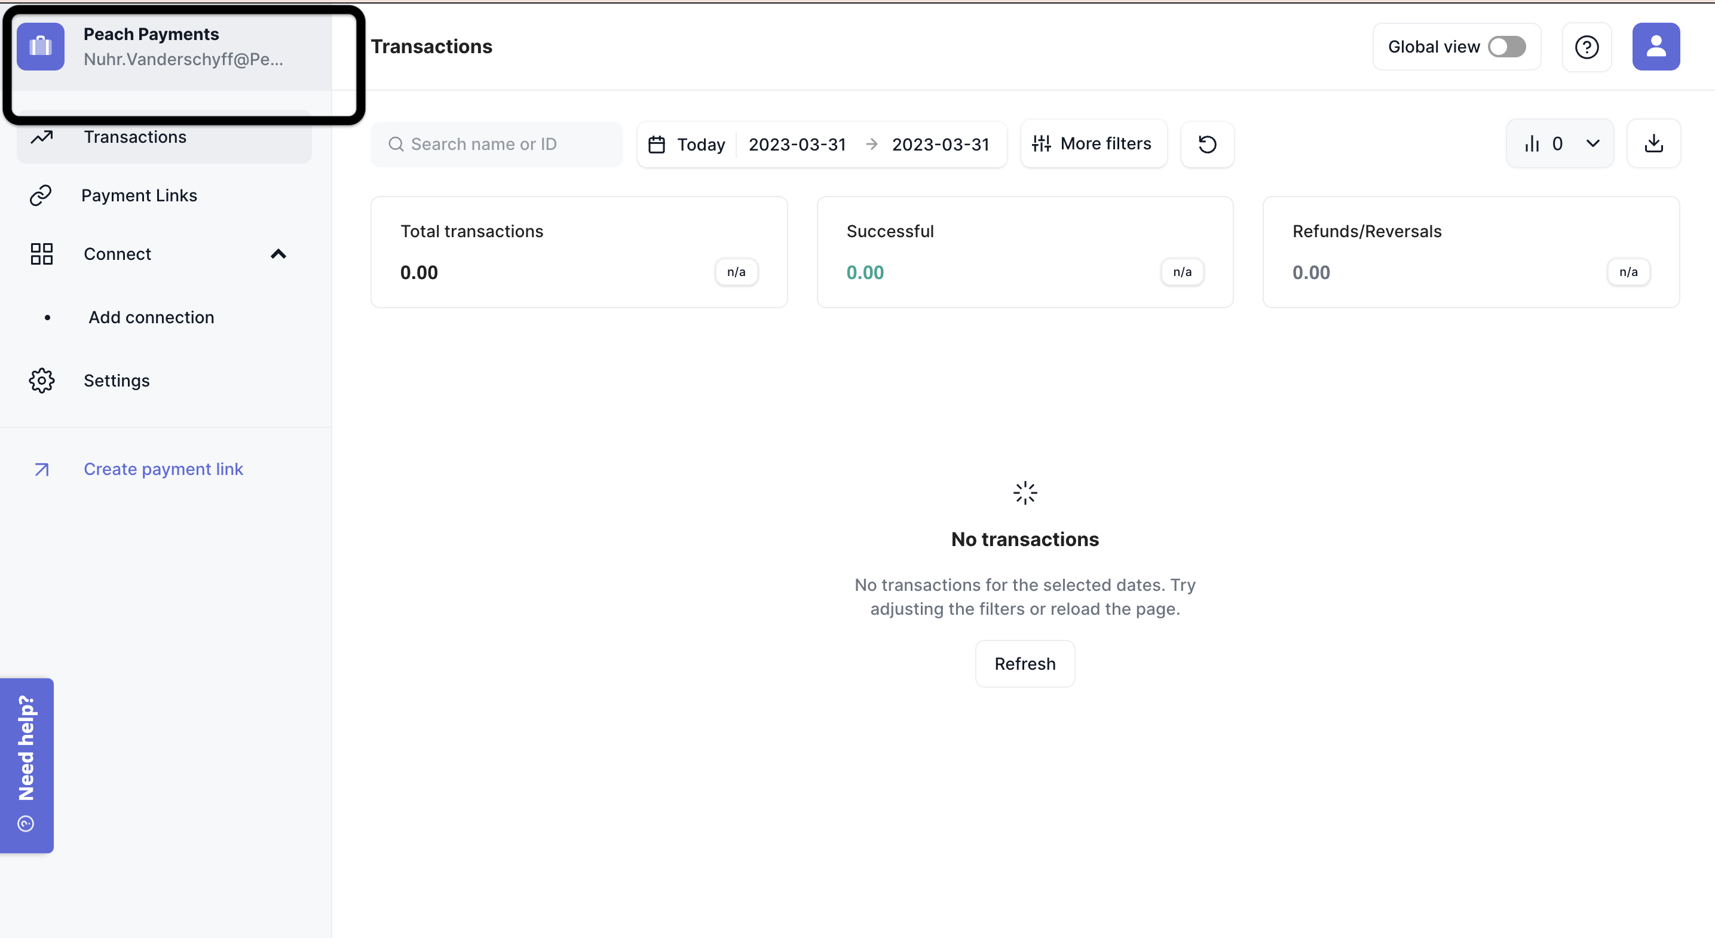Open Transactions in the sidebar
The height and width of the screenshot is (938, 1715).
pos(135,137)
